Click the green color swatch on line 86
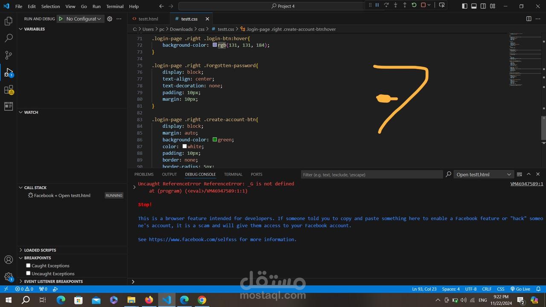The image size is (546, 307). point(215,139)
